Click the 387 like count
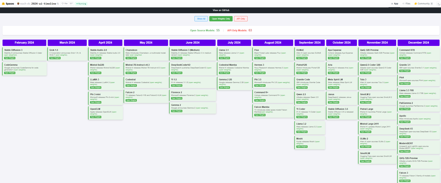The width and height of the screenshot is (441, 183). tap(70, 3)
